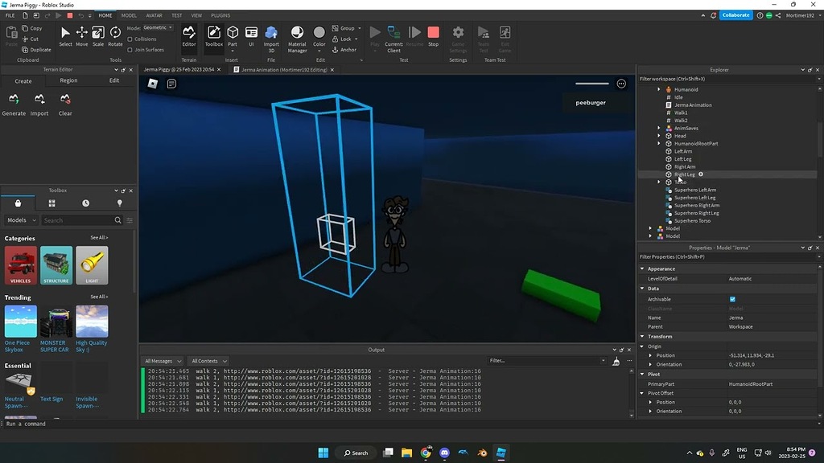The image size is (824, 463).
Task: Select Right Arm in Explorer
Action: click(685, 167)
